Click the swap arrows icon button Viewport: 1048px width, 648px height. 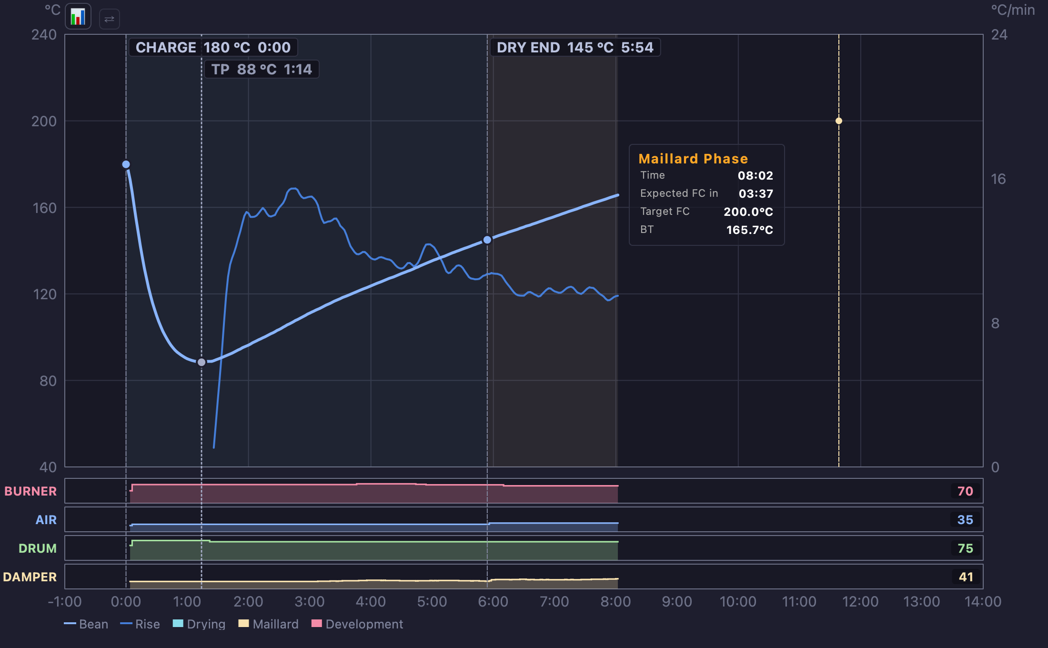point(110,19)
